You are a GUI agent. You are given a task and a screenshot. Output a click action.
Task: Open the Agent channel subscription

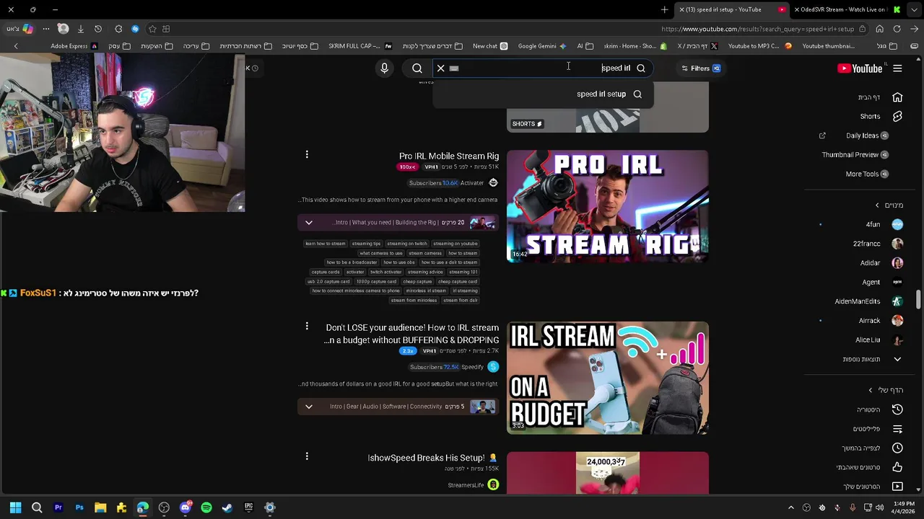(x=881, y=283)
